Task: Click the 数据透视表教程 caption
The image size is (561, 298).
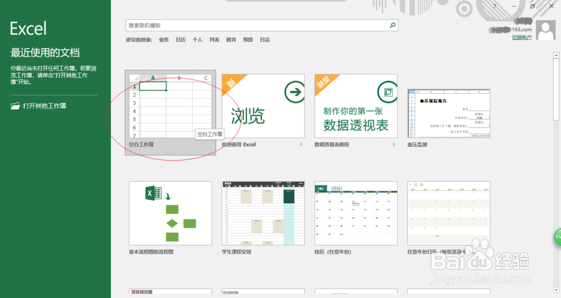Action: tap(332, 145)
